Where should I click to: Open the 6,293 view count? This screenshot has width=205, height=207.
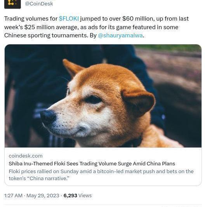pos(70,195)
